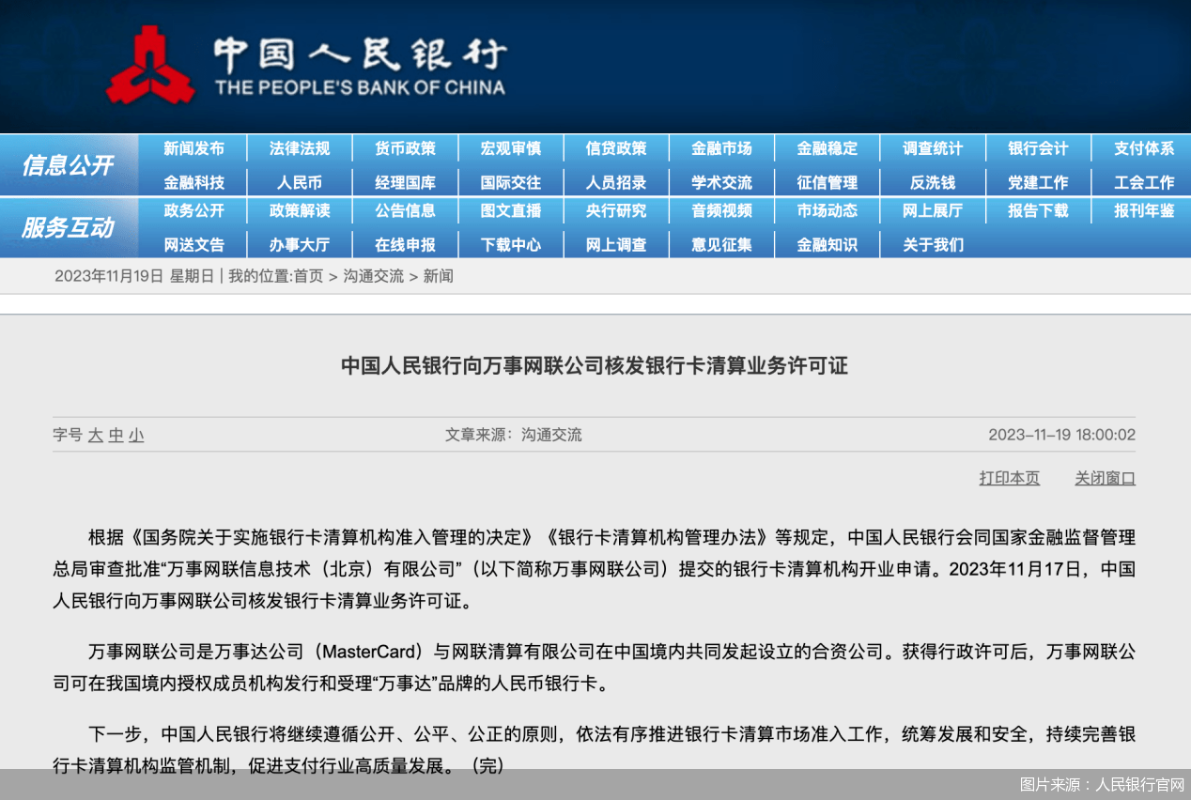The width and height of the screenshot is (1191, 800).
Task: Click the 打印本页 print link
Action: [x=1009, y=478]
